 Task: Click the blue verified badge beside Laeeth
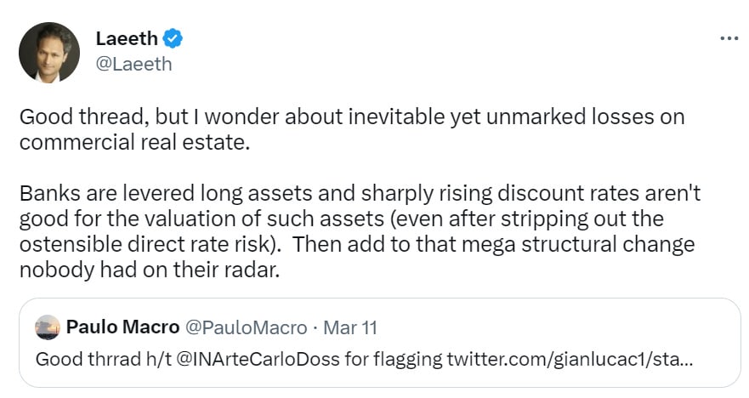(173, 38)
